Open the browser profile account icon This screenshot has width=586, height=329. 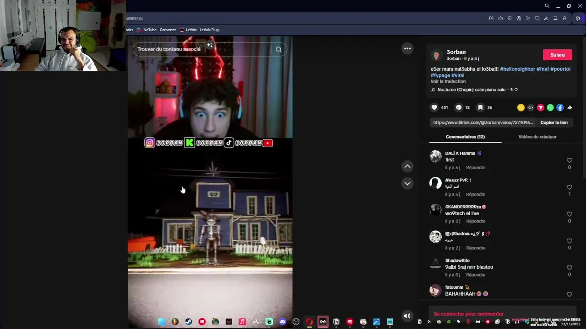click(564, 18)
